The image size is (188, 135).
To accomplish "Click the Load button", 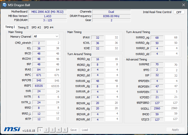I will click(85, 130).
